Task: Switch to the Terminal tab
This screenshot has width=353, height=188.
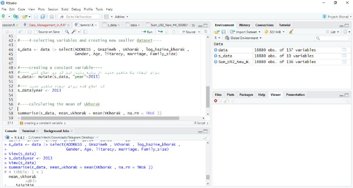Action: 28,131
